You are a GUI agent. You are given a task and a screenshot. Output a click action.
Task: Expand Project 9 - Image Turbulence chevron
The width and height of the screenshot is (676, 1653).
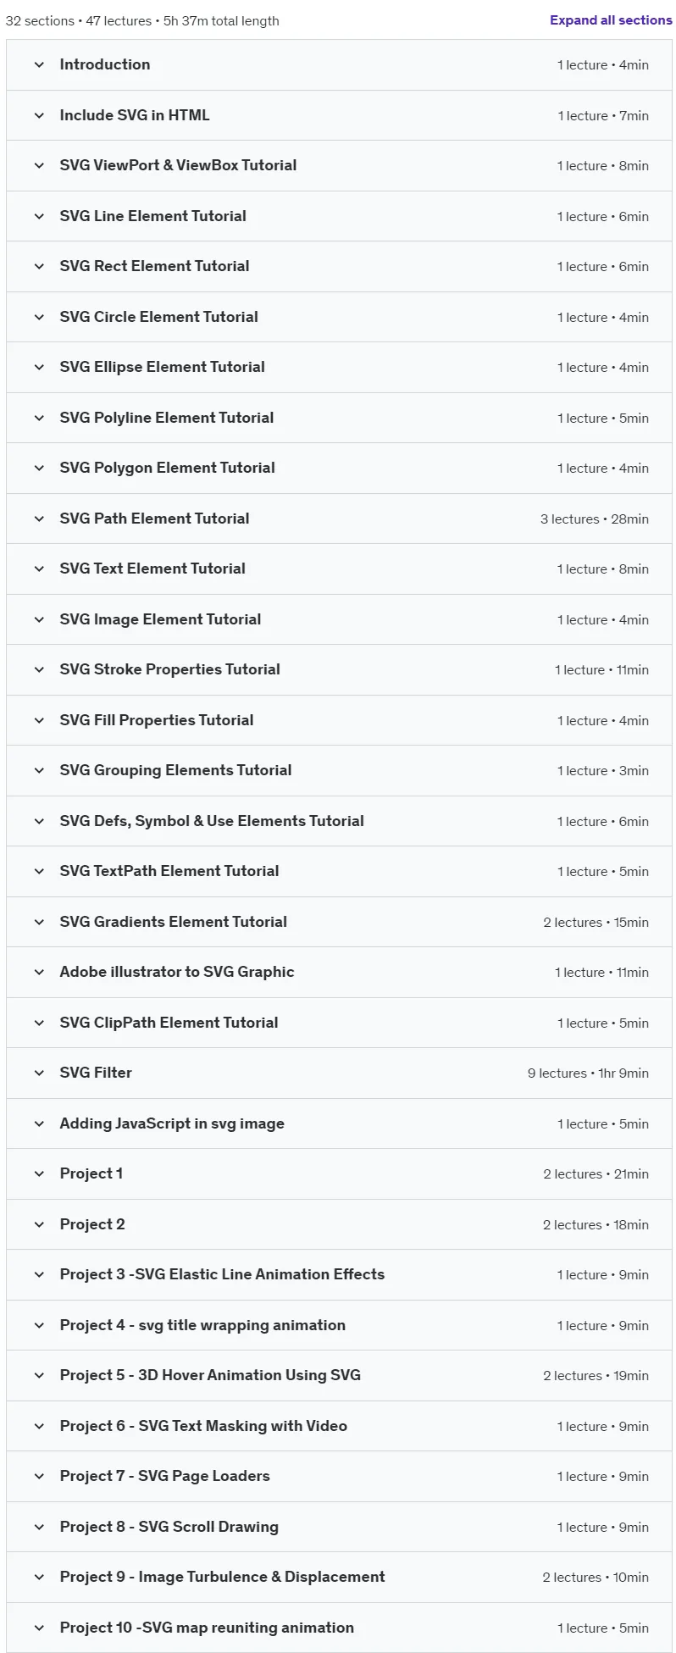[39, 1577]
